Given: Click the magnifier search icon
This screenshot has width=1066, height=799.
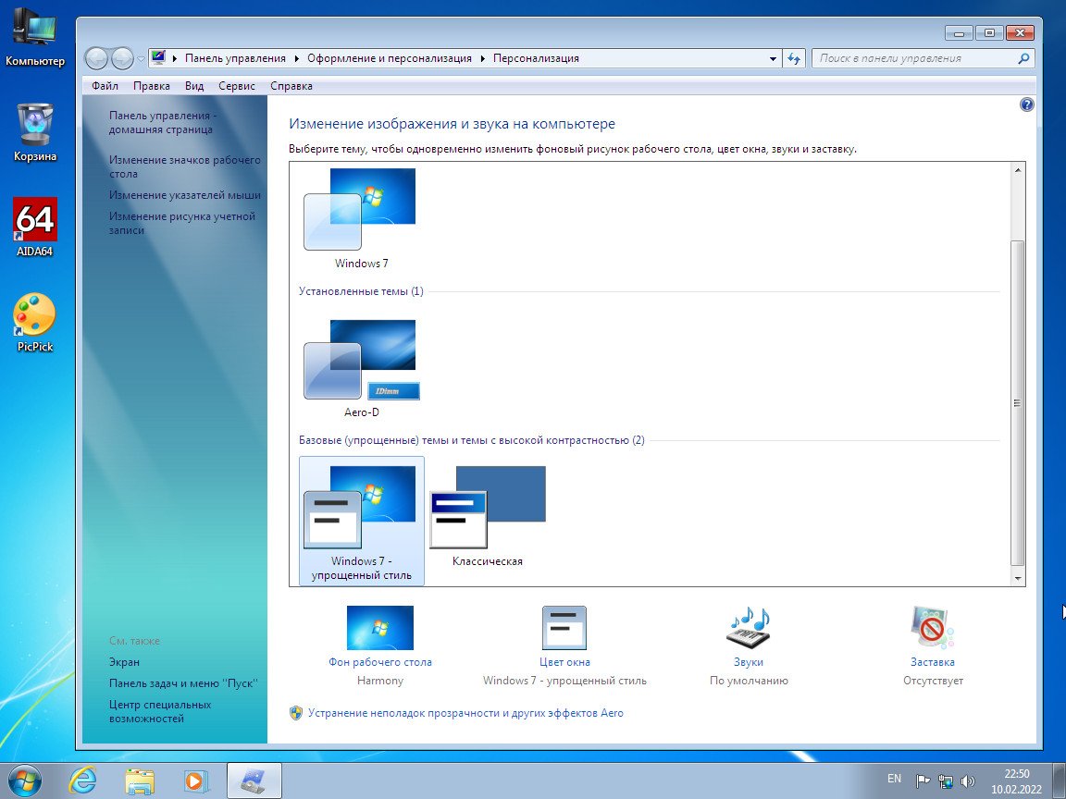Looking at the screenshot, I should (1023, 58).
